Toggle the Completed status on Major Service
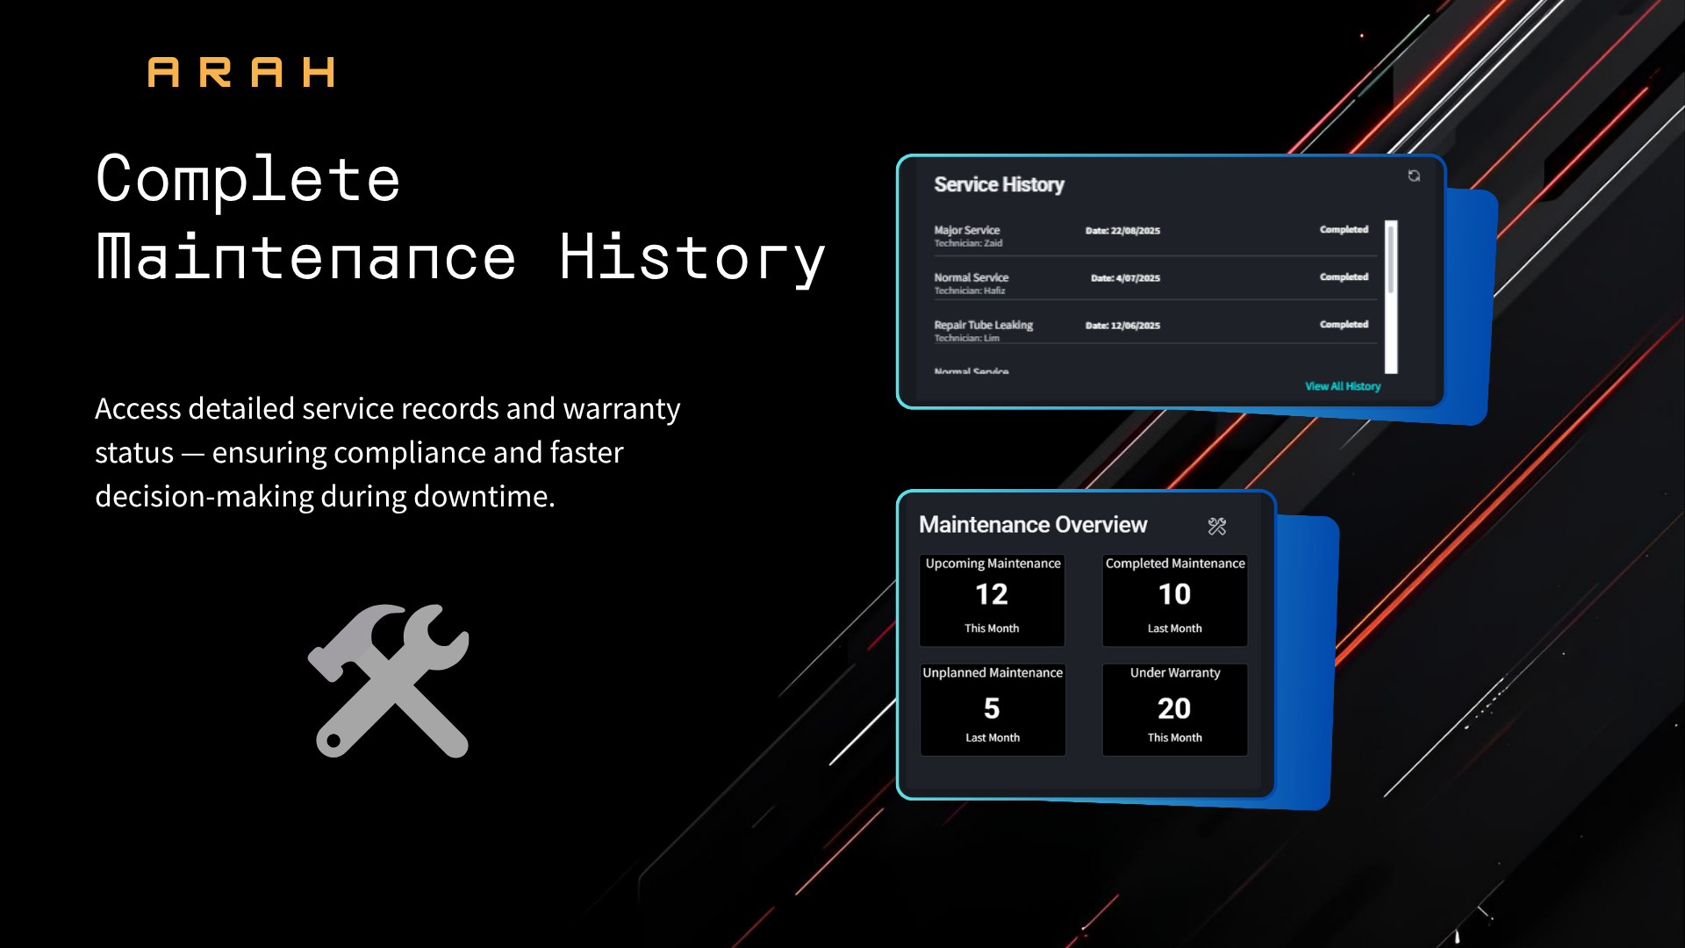 coord(1344,229)
